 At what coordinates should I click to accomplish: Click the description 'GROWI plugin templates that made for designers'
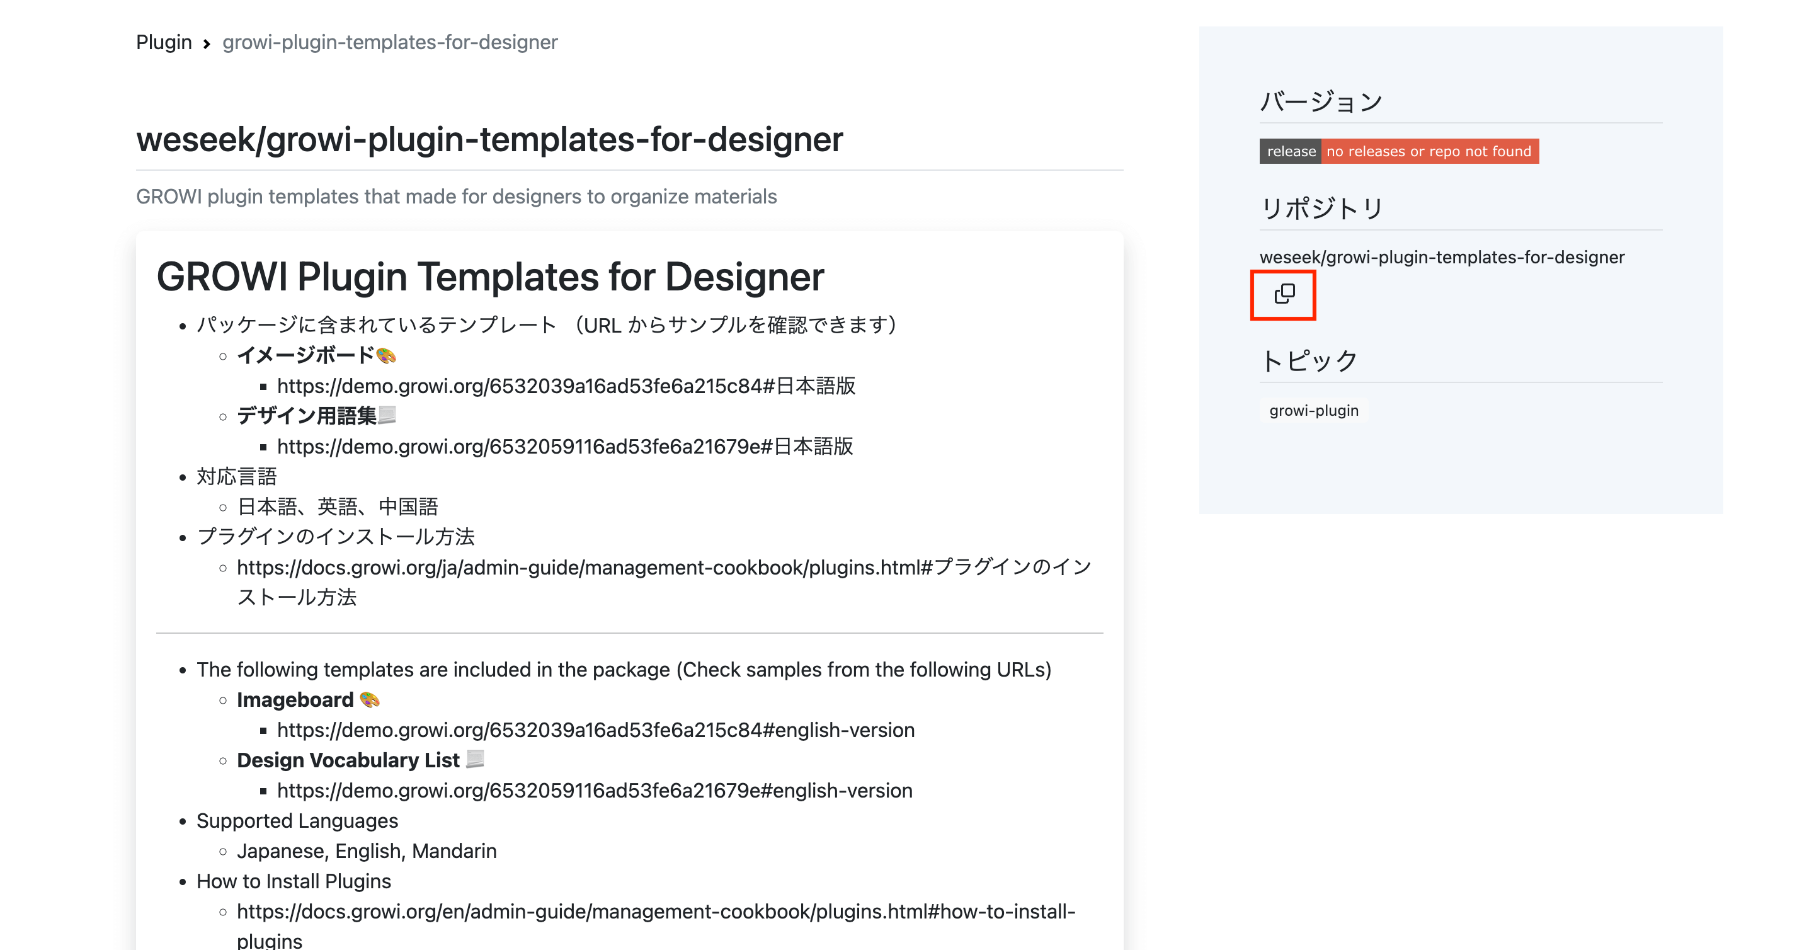pos(456,197)
